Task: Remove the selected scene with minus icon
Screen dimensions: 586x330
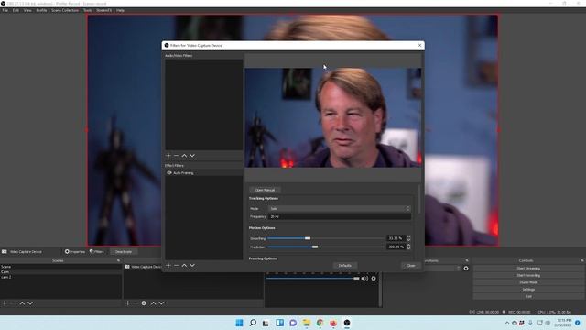Action: 12,303
